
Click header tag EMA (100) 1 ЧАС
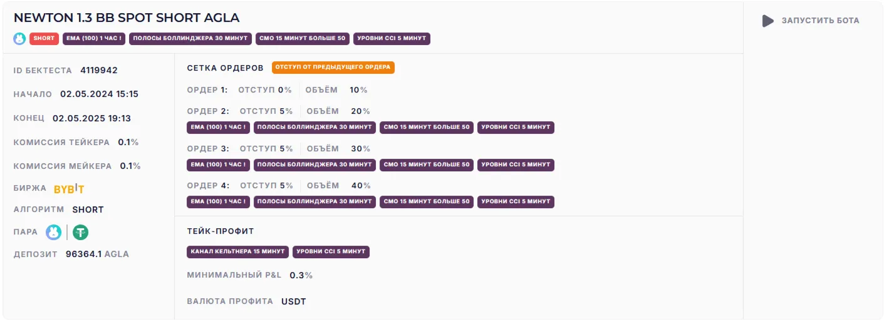point(94,39)
